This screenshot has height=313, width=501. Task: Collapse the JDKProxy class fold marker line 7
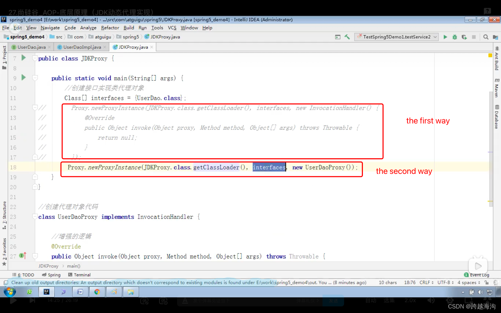[x=35, y=58]
